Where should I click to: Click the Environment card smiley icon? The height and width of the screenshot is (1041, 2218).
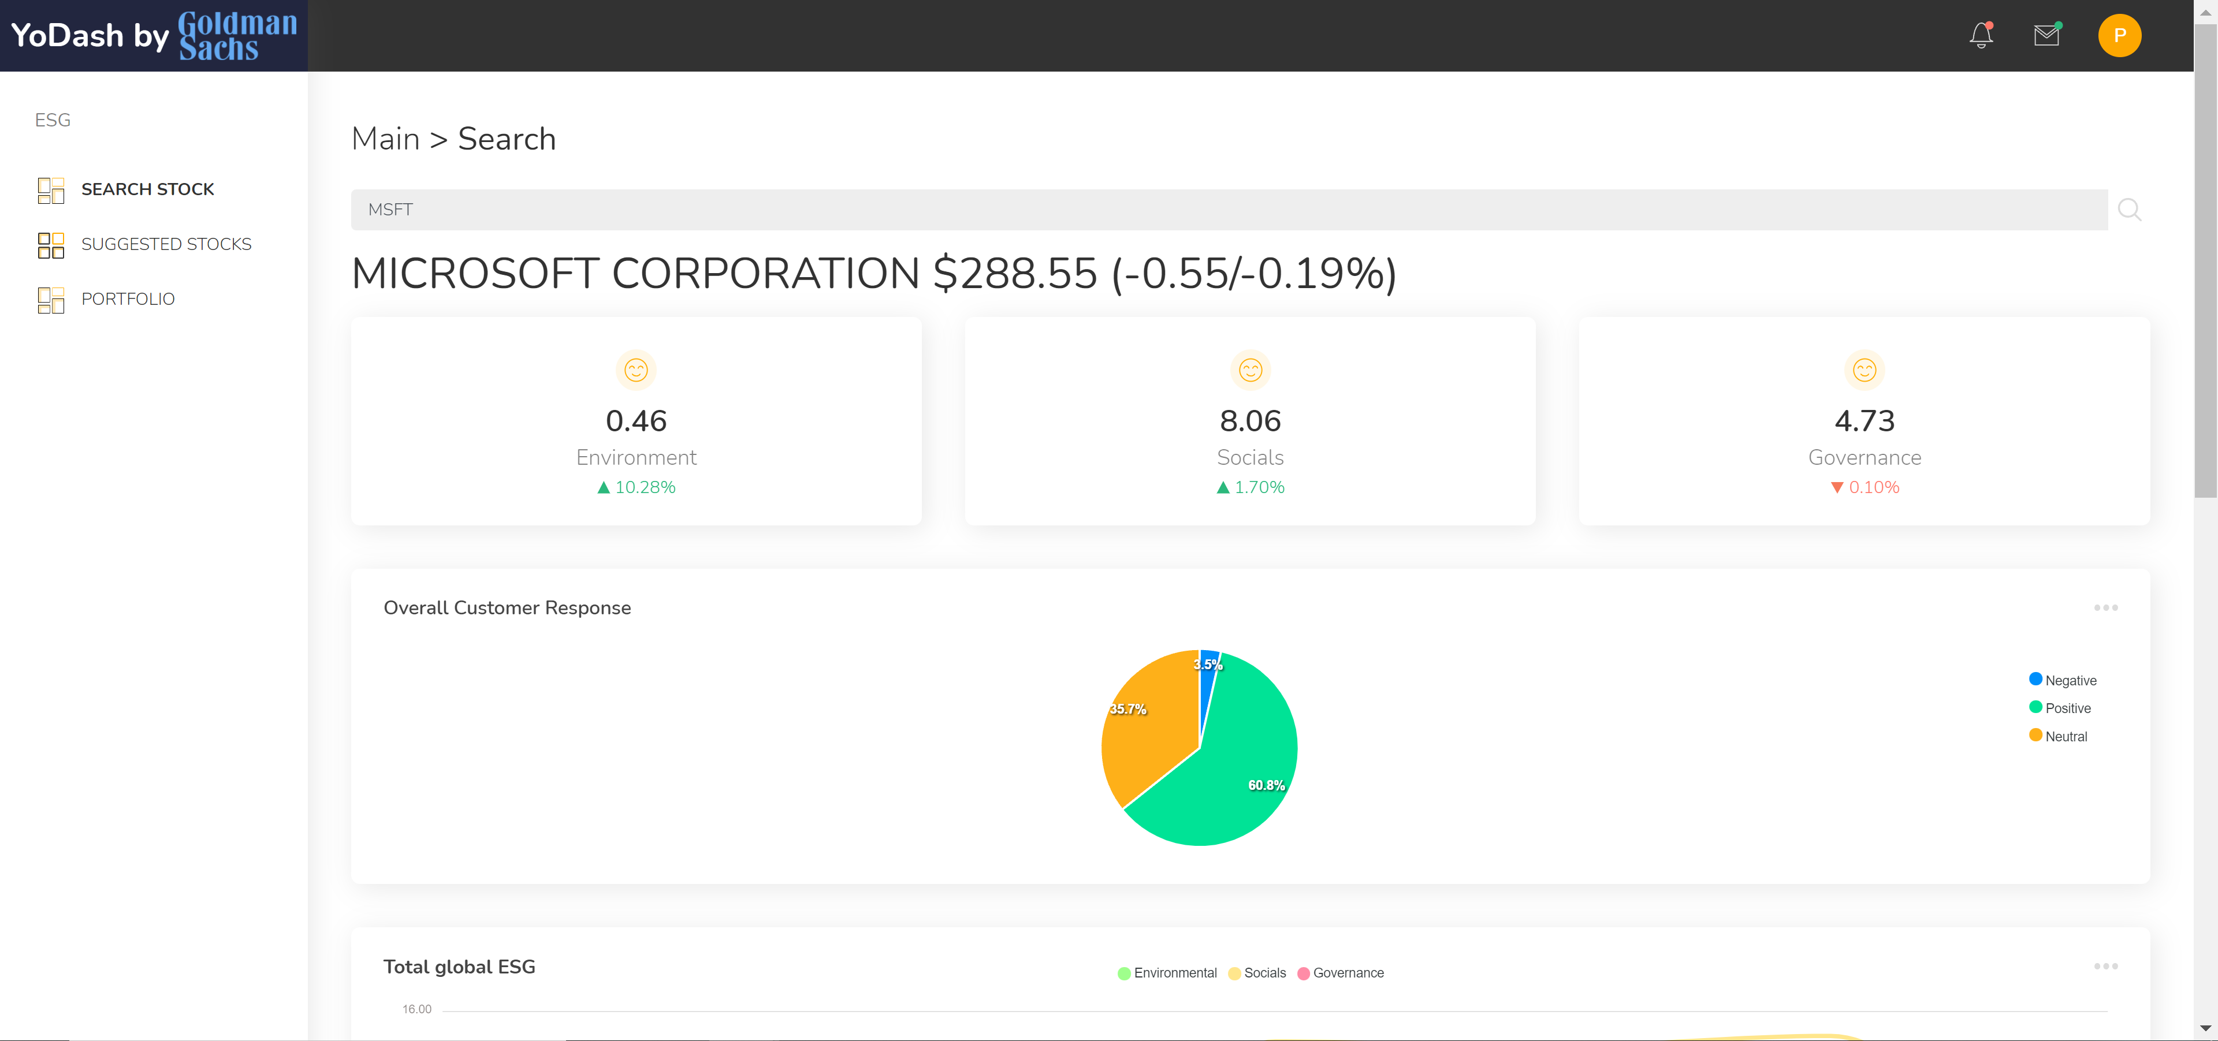click(635, 370)
